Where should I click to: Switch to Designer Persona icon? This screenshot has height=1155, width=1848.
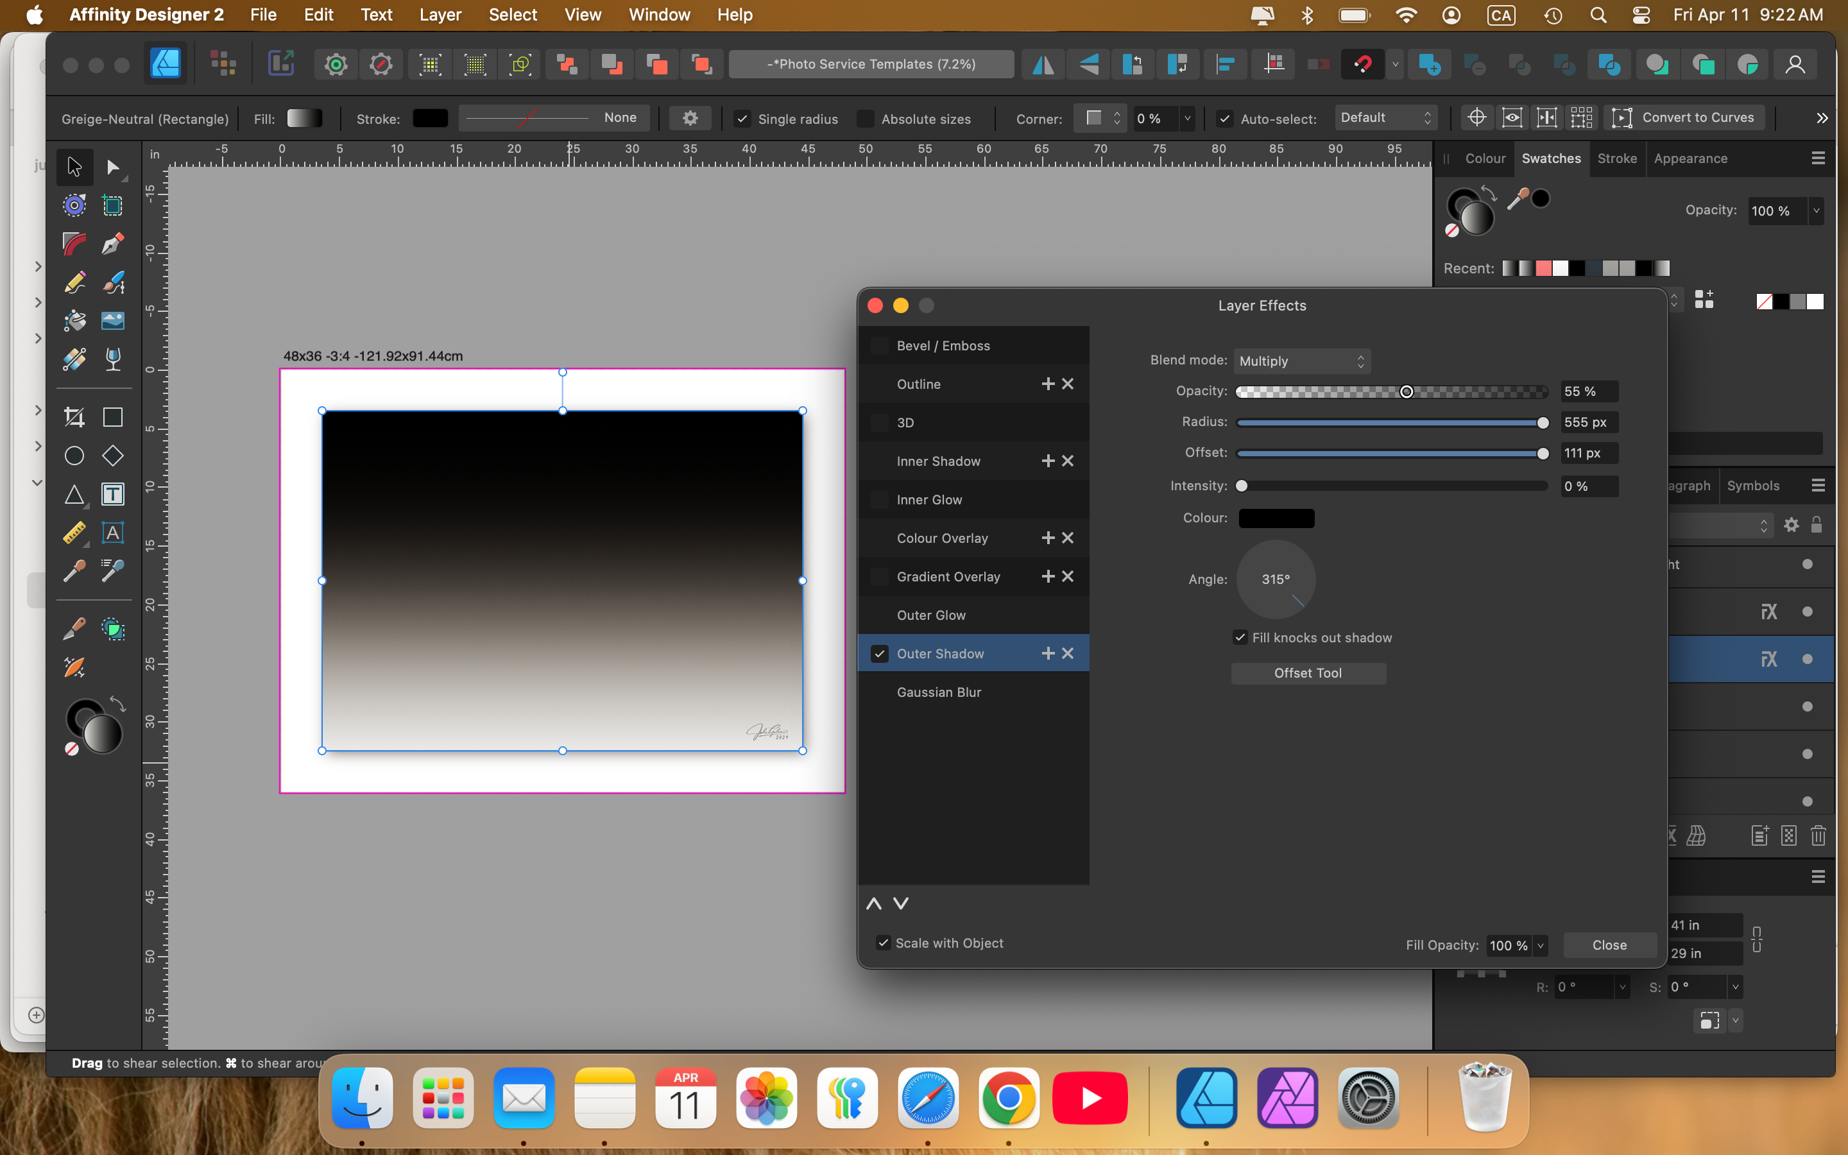pos(166,64)
